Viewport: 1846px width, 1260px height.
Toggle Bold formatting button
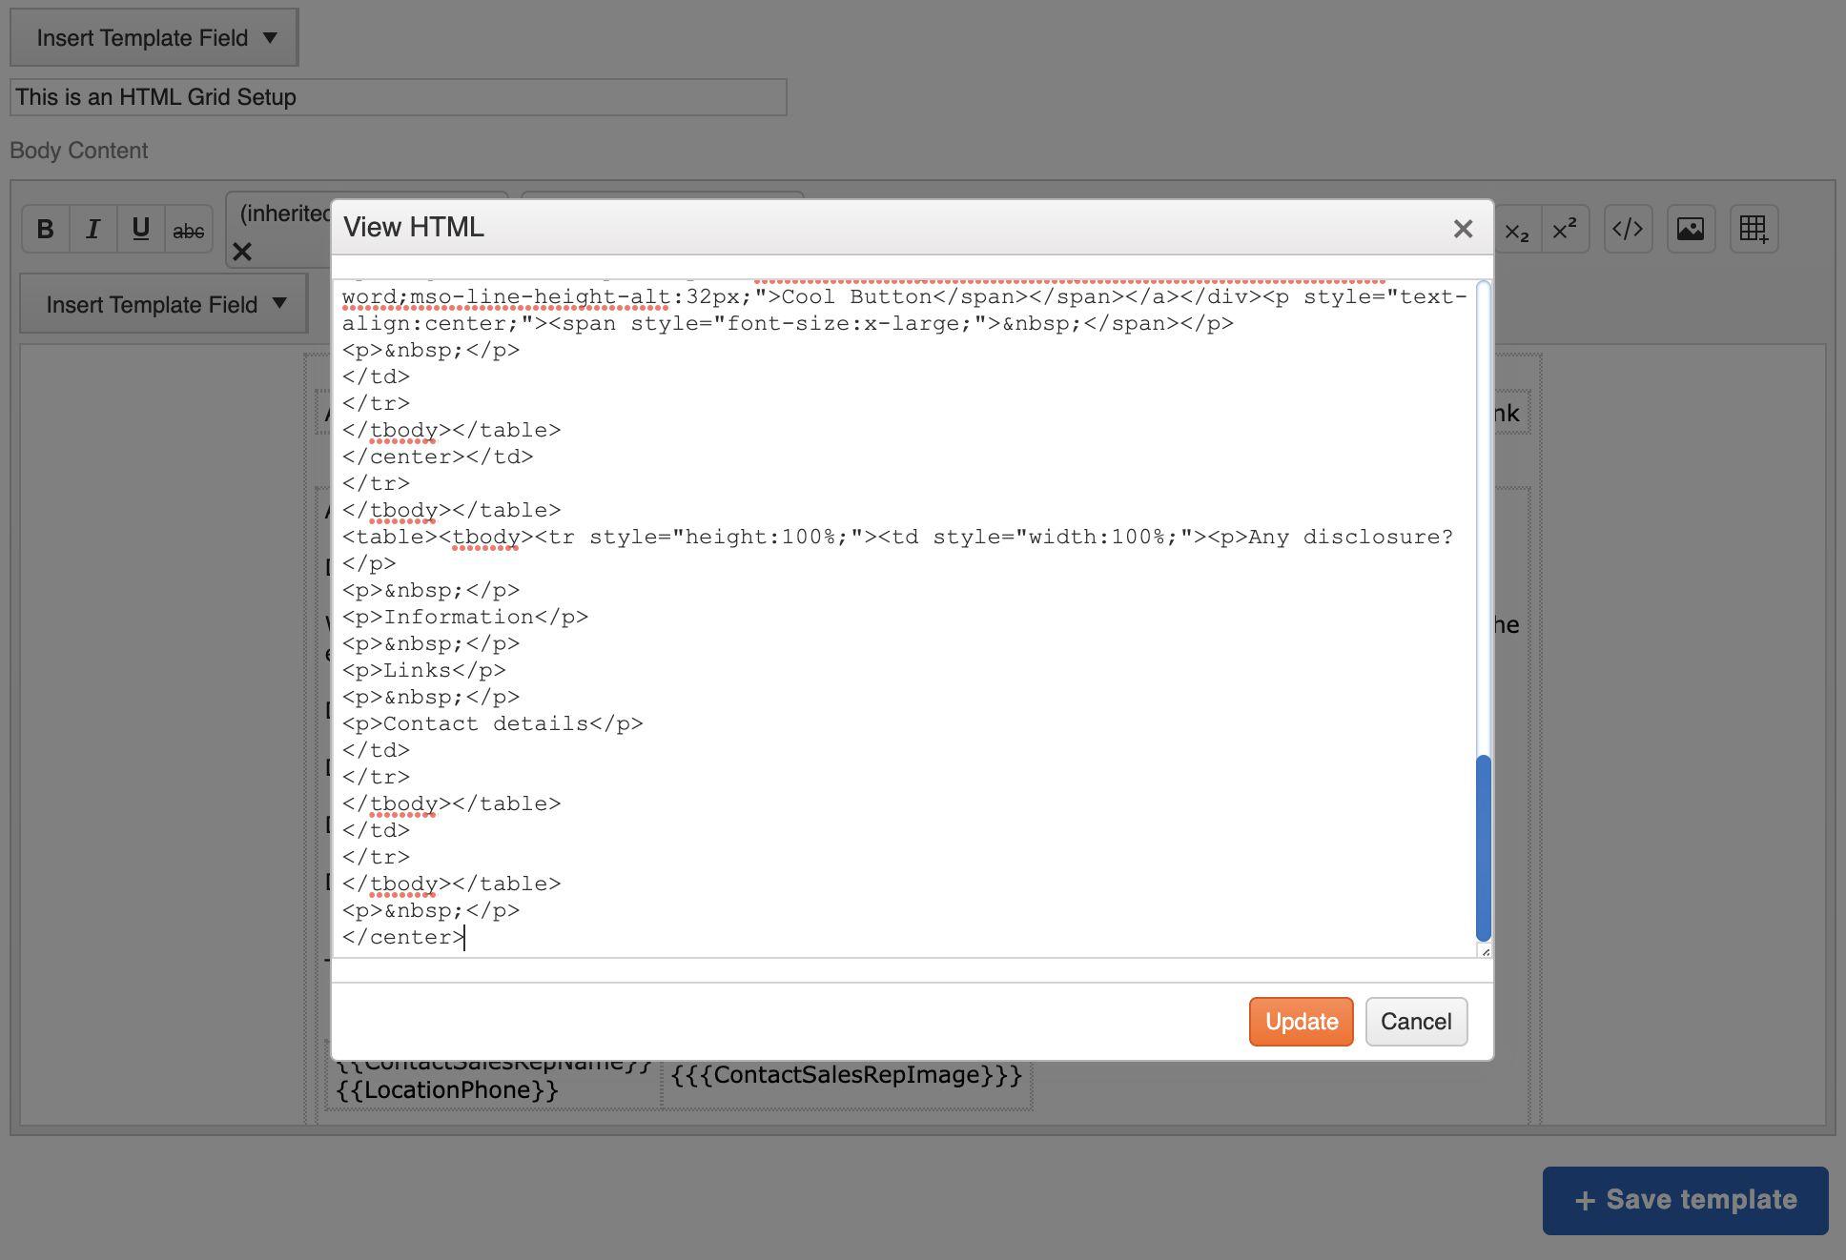pyautogui.click(x=45, y=230)
